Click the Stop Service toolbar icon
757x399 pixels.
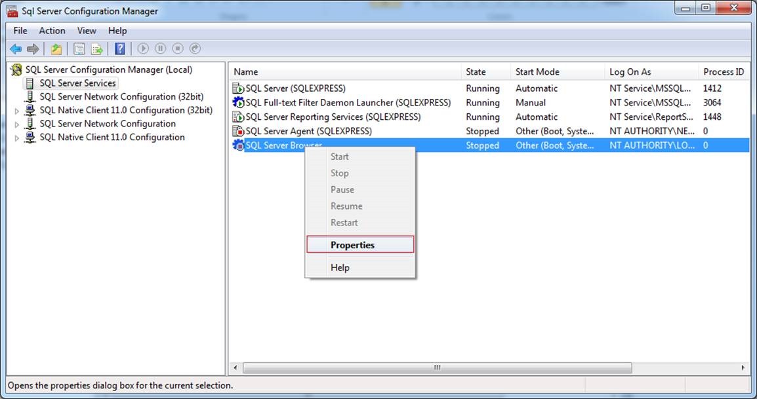tap(178, 48)
